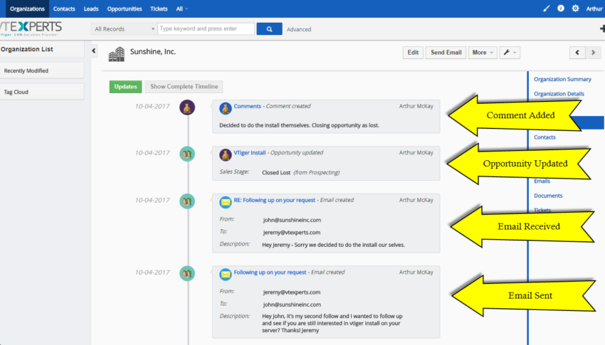Viewport: 605px width, 345px height.
Task: Click the blue search magnifier button
Action: pos(269,29)
